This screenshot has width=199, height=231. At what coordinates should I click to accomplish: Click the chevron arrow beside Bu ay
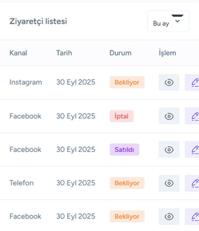[x=177, y=21]
